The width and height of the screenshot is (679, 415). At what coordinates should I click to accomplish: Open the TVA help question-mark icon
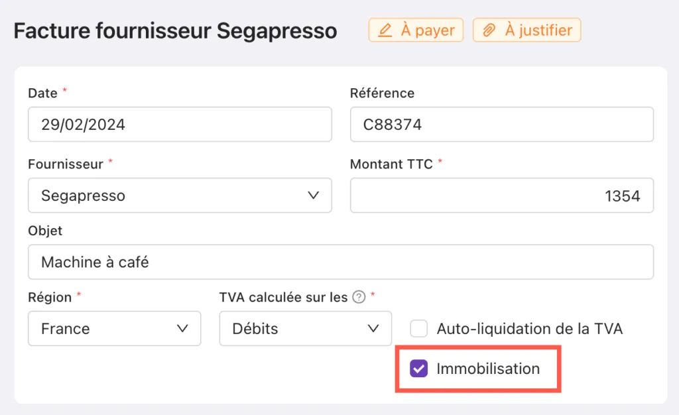[359, 297]
